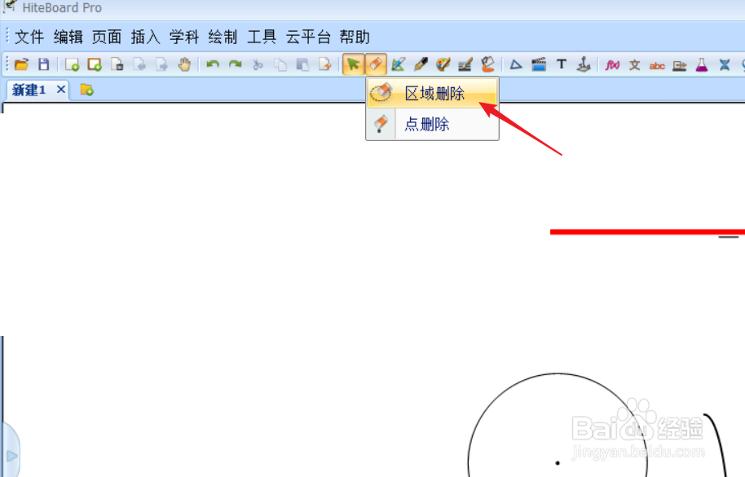
Task: Open the 云平台 menu
Action: pos(308,37)
